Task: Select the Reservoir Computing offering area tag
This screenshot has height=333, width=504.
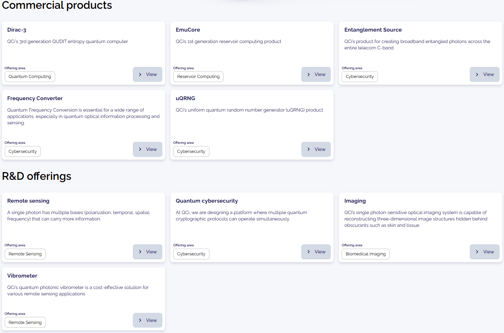Action: click(x=198, y=77)
